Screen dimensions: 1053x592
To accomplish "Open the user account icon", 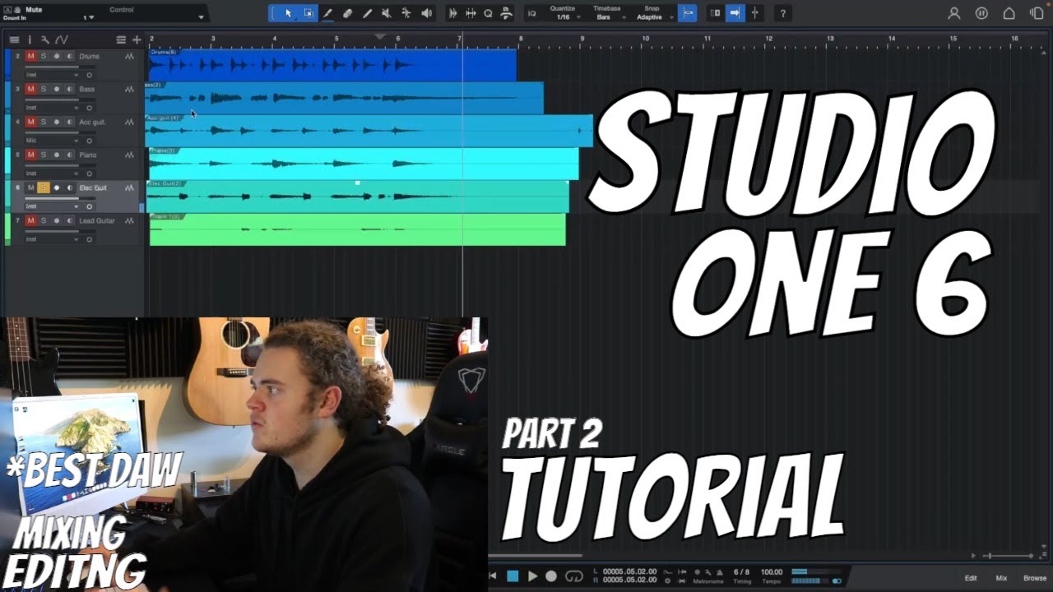I will [x=954, y=13].
